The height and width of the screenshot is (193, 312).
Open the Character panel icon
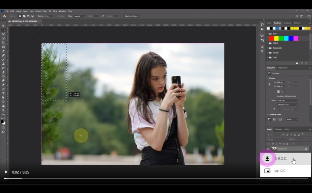pyautogui.click(x=262, y=47)
